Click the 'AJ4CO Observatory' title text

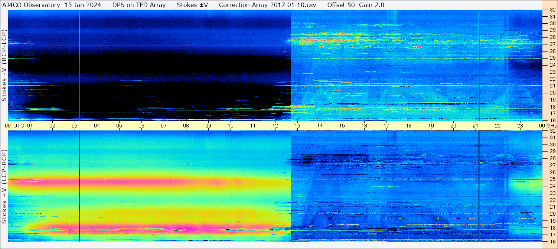(x=30, y=5)
